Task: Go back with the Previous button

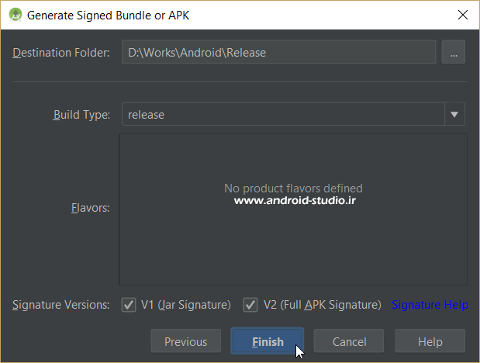Action: click(185, 342)
